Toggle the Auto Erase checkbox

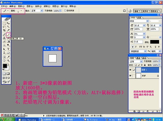pos(65,10)
